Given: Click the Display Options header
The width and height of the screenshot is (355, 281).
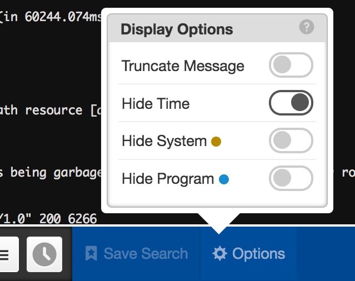Looking at the screenshot, I should click(177, 29).
